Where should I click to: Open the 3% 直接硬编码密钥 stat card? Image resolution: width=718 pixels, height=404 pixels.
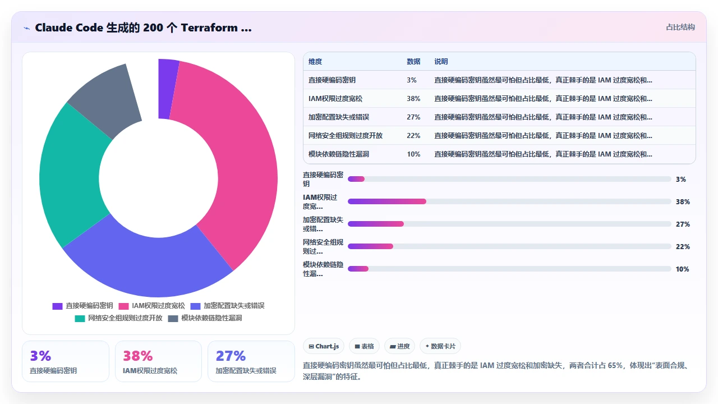[66, 361]
